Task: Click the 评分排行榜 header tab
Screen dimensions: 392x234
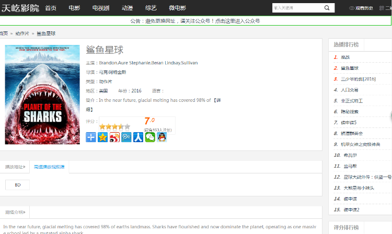Action: point(346,228)
